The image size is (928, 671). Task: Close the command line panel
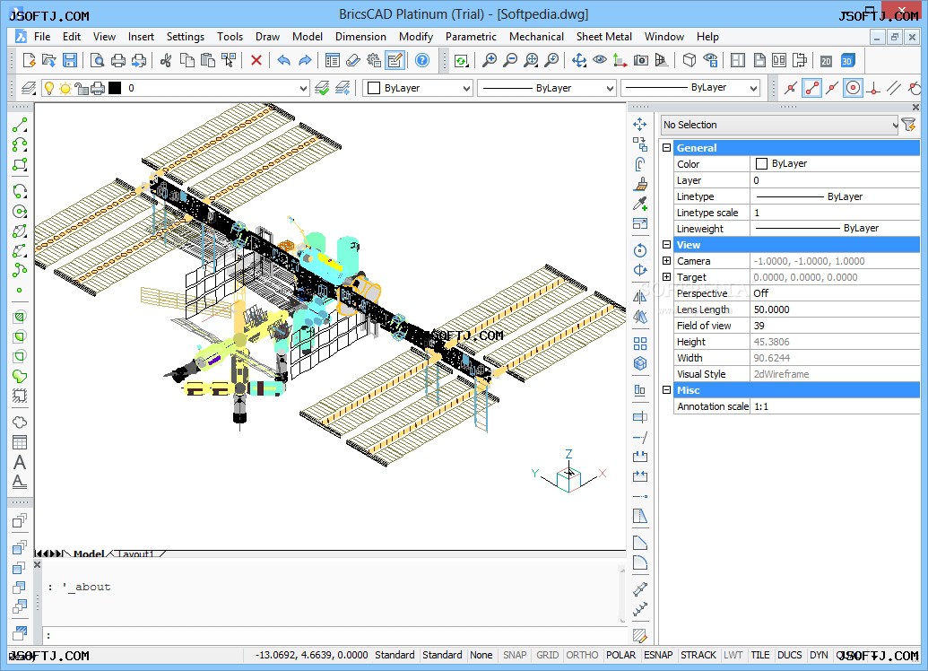pos(38,565)
